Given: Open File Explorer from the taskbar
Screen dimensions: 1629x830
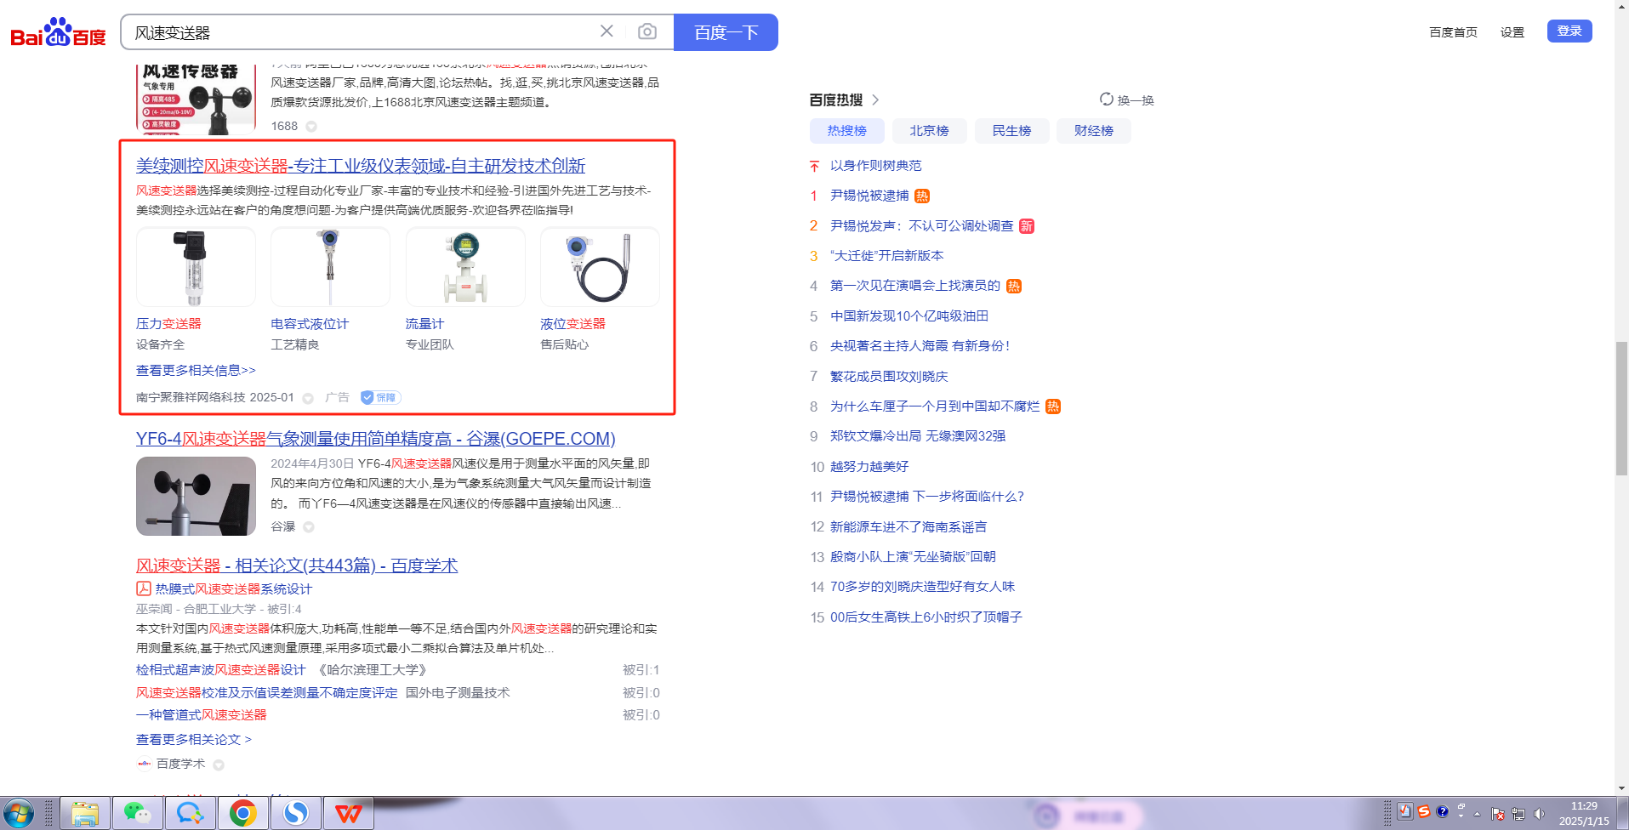Looking at the screenshot, I should [85, 814].
